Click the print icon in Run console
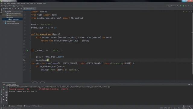 tap(7, 97)
